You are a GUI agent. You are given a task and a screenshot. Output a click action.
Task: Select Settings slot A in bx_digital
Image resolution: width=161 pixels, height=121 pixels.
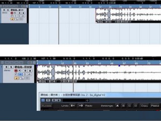[118, 106]
